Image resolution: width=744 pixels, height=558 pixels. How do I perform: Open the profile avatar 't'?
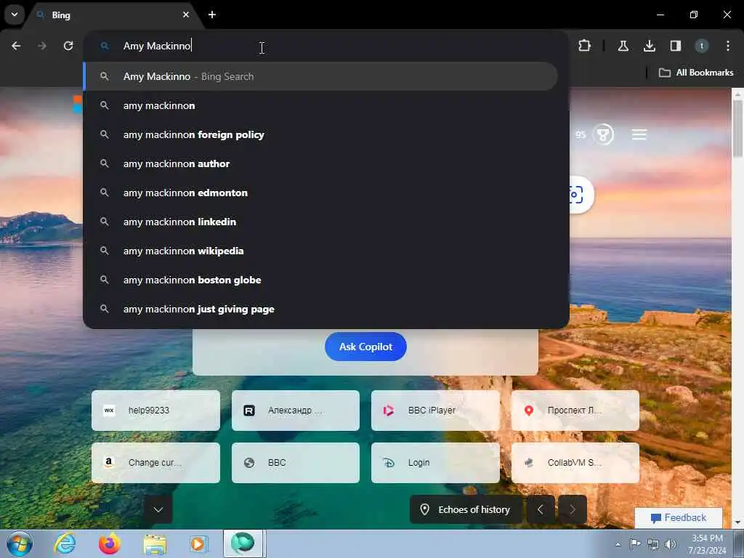tap(702, 46)
